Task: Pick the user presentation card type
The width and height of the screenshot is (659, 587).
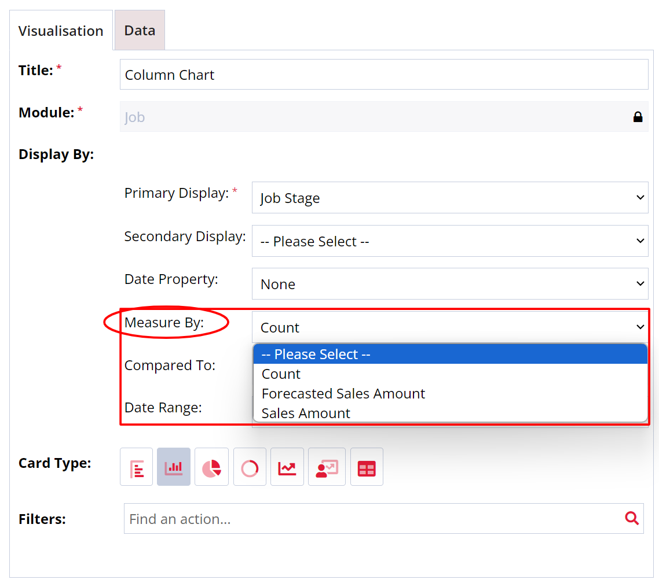Action: click(x=327, y=467)
